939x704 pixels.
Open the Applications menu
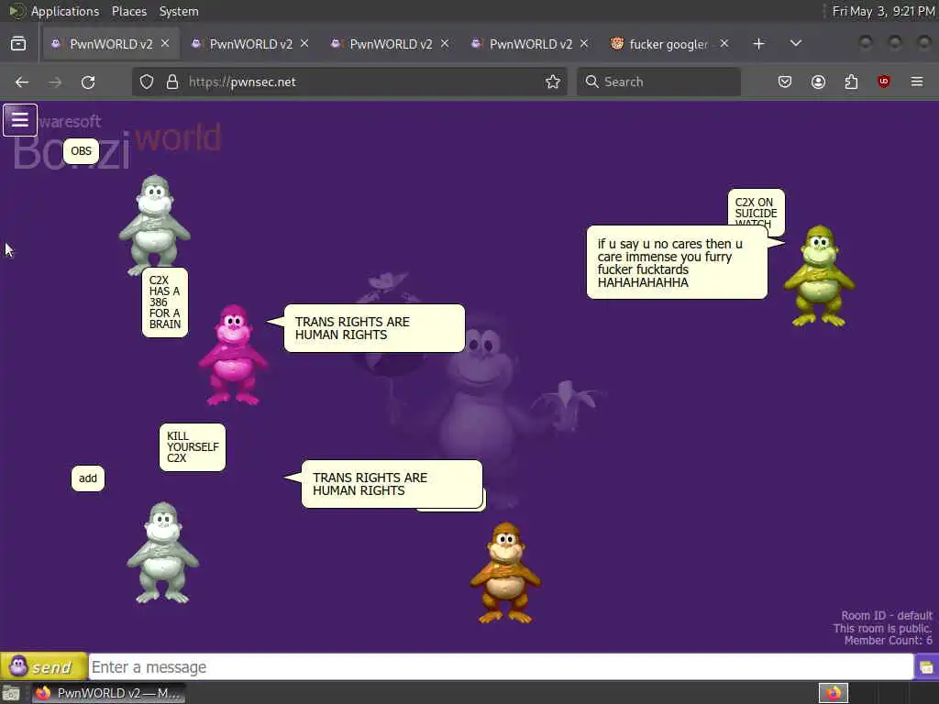pos(65,11)
